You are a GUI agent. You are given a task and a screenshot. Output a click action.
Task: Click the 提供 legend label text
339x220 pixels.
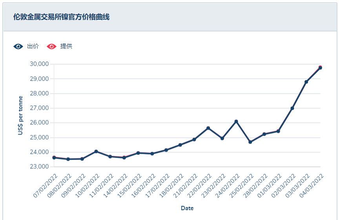66,46
